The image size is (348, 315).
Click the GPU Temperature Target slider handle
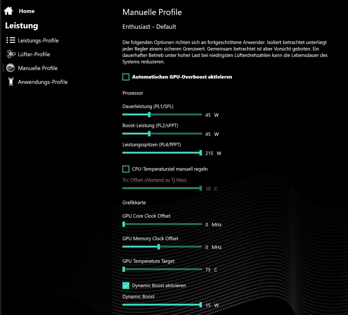tap(124, 269)
